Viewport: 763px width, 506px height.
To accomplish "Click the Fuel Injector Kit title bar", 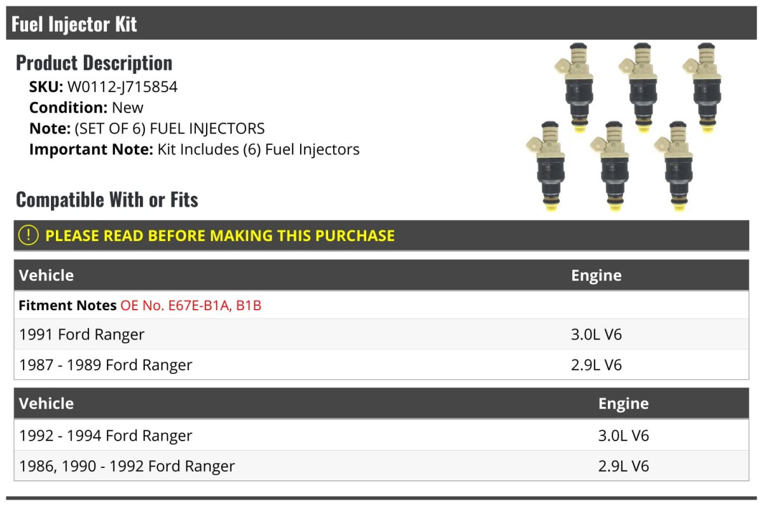I will tap(381, 24).
